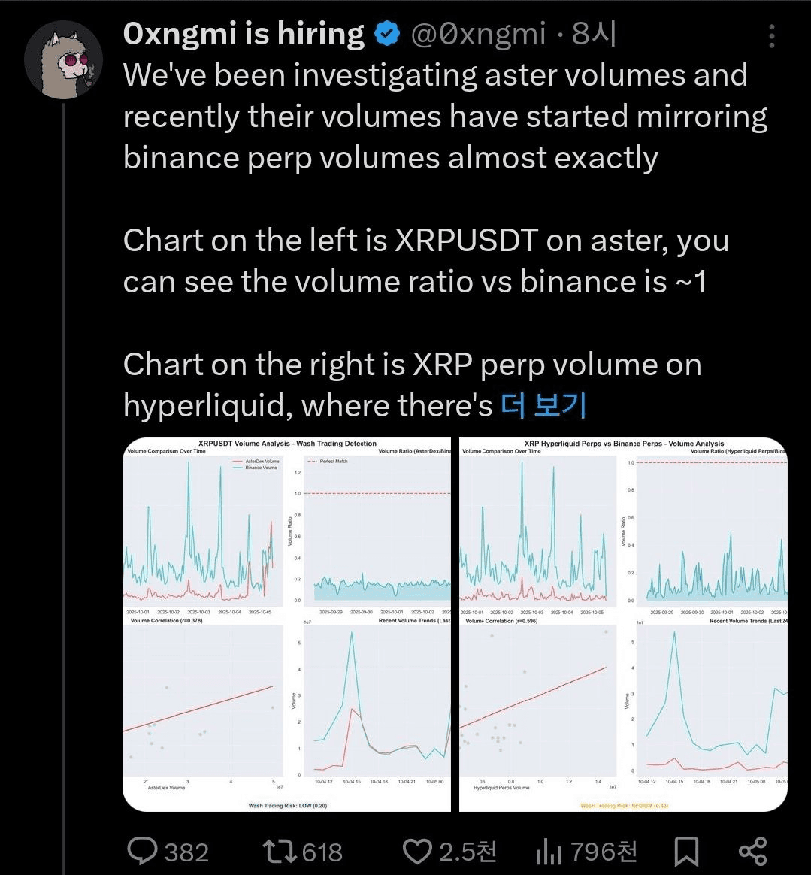Viewport: 811px width, 875px height.
Task: Click the @0xngmi handle
Action: point(477,35)
